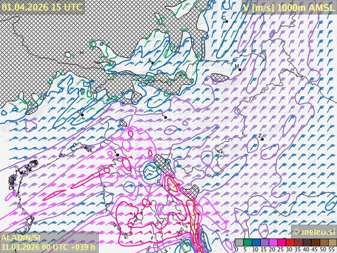Select the red 30 m/s legend swatch
This screenshot has height=253, width=337.
click(x=289, y=243)
